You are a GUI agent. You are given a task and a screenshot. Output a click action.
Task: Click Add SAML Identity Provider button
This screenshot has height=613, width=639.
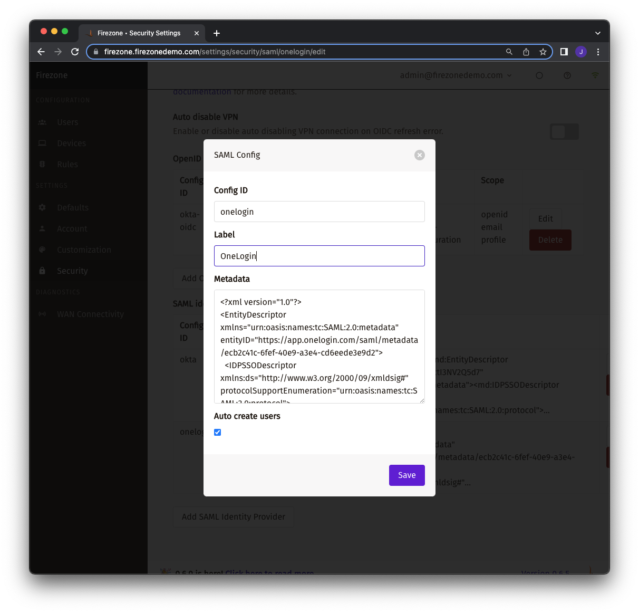click(x=234, y=517)
